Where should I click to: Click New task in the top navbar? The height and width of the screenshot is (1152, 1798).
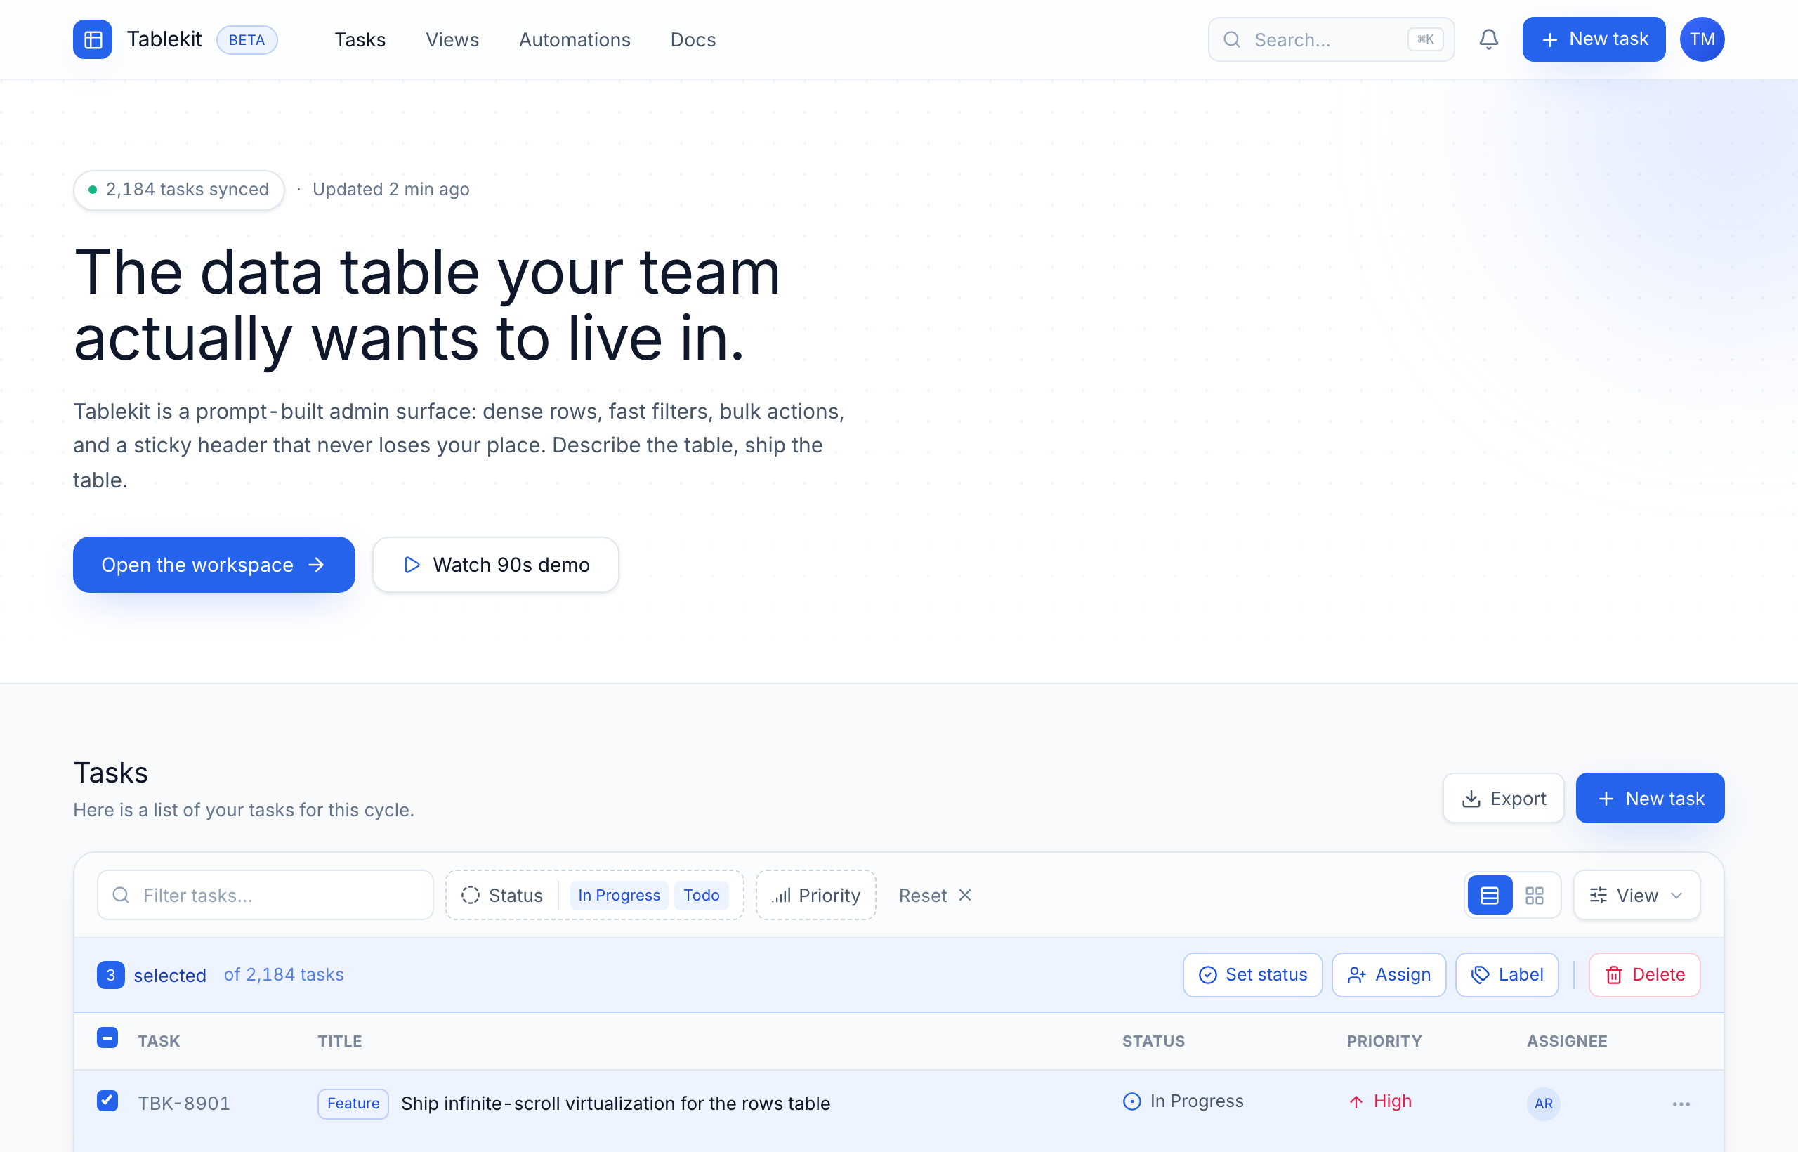tap(1593, 39)
